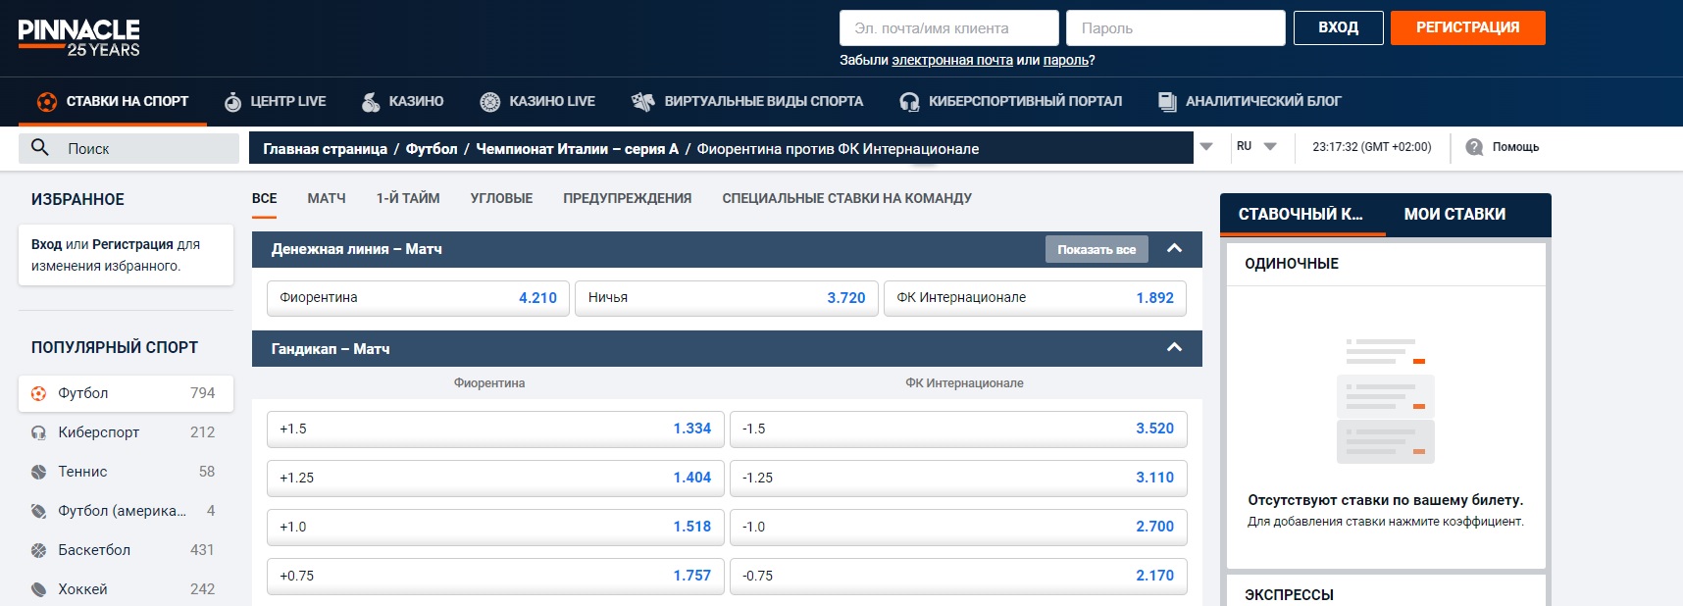Select the Угловые tab

501,198
